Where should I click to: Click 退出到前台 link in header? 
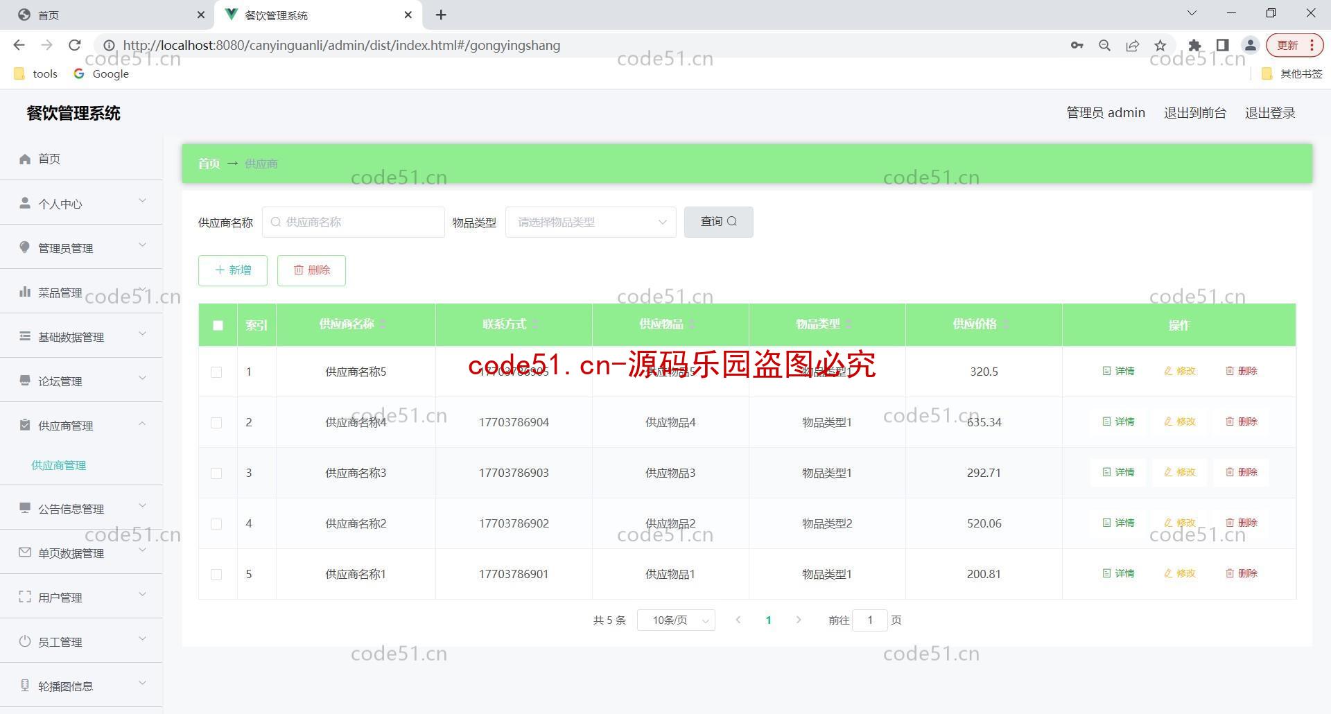[1195, 113]
